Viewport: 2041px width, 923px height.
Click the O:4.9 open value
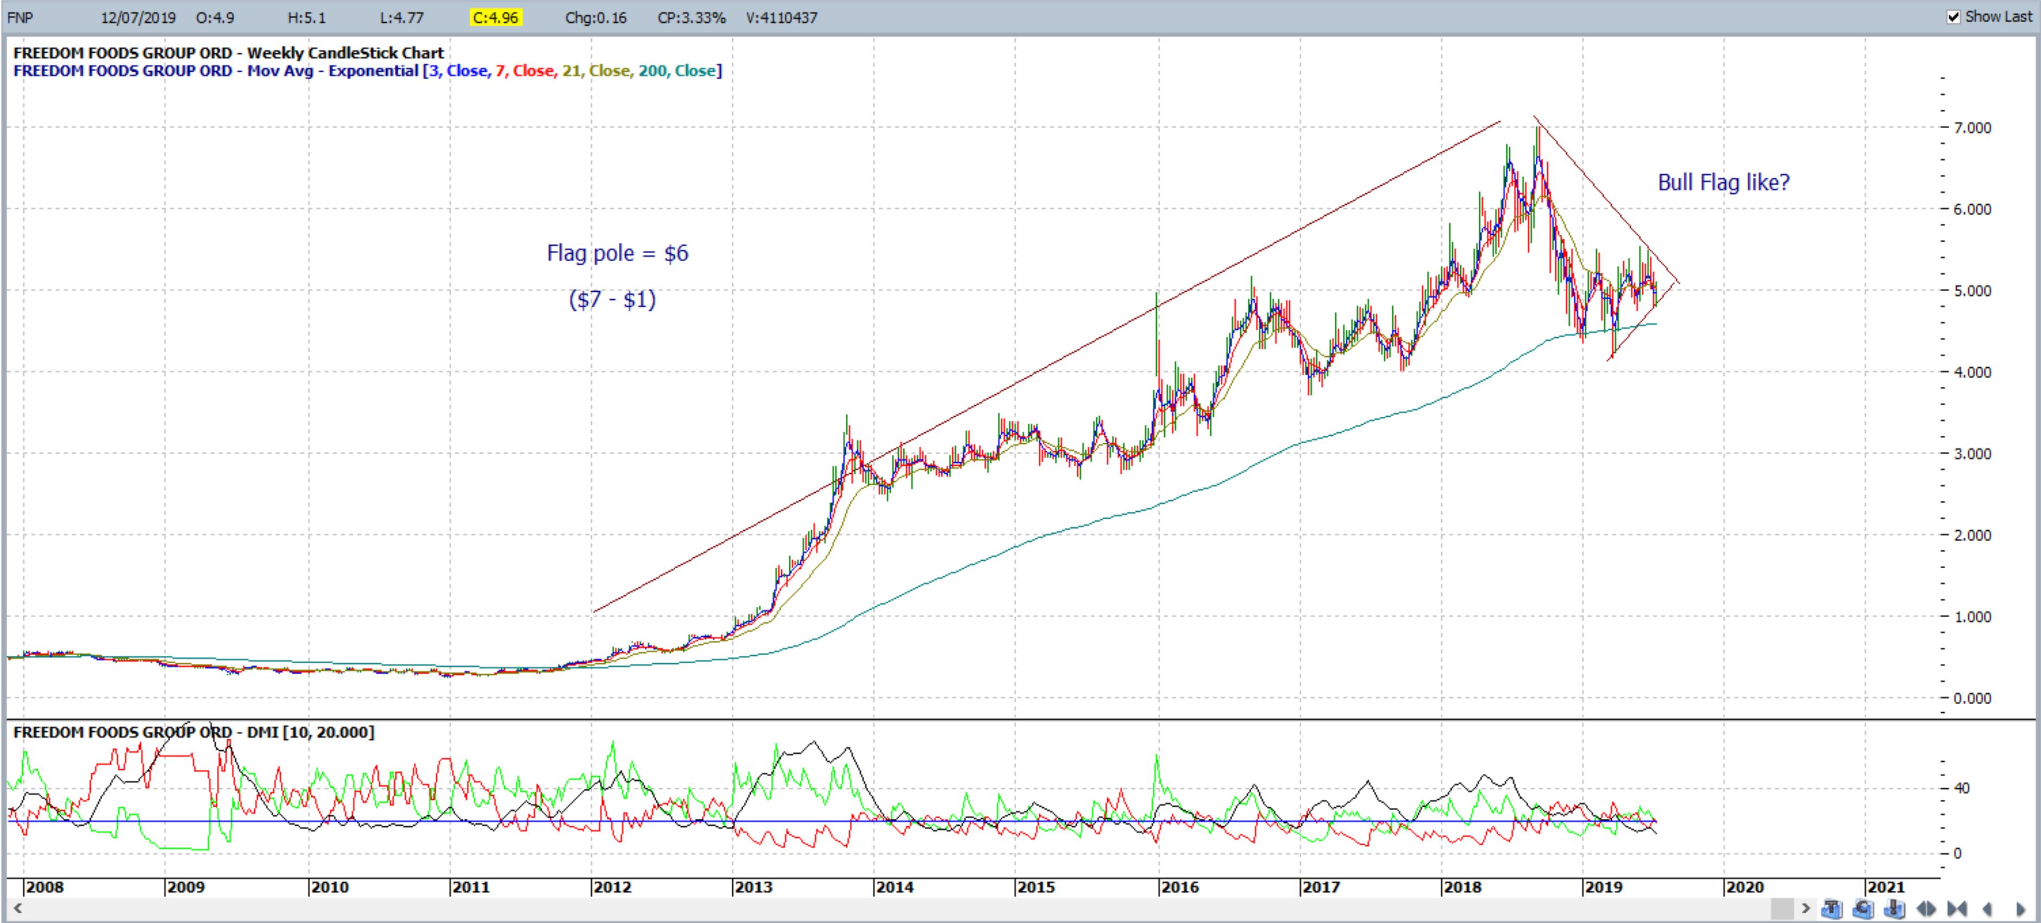(x=216, y=17)
